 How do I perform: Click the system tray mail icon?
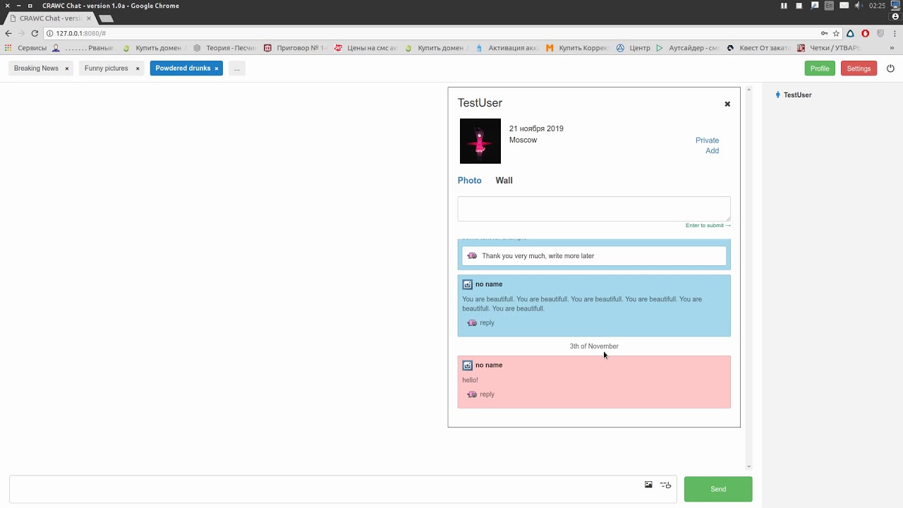[x=844, y=6]
